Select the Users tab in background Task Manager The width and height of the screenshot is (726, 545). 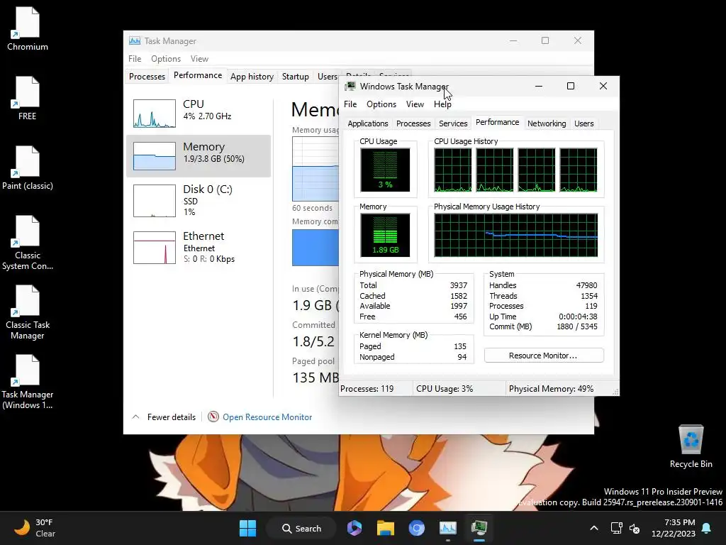[x=328, y=77]
